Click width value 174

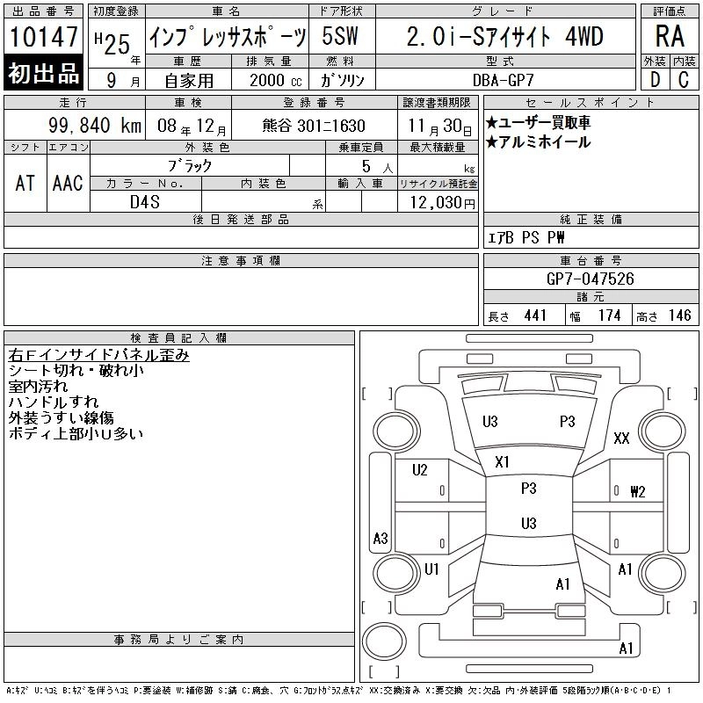[x=609, y=315]
